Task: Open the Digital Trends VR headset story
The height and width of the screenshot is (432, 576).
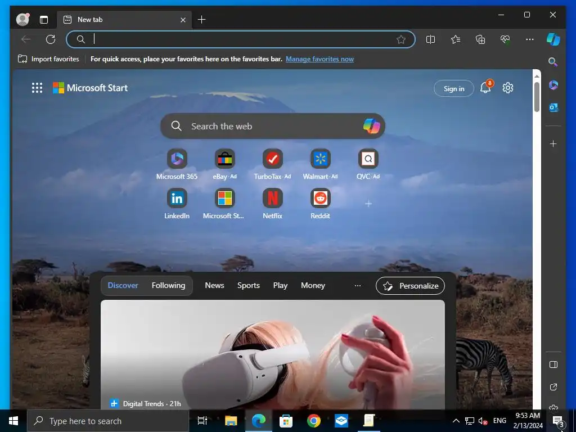Action: pyautogui.click(x=273, y=354)
